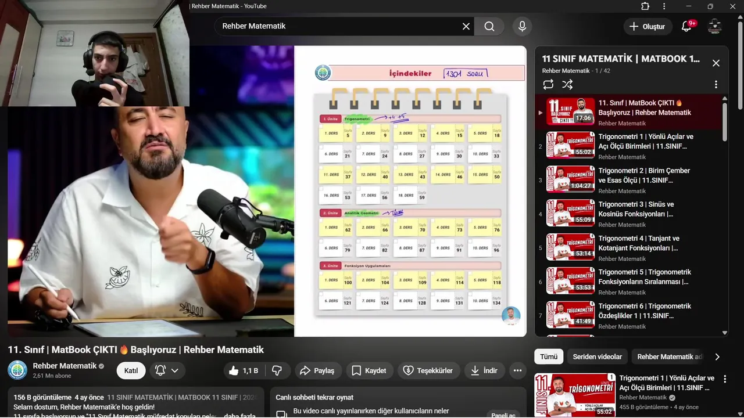Start voice search with the microphone
Image resolution: width=744 pixels, height=418 pixels.
[522, 26]
